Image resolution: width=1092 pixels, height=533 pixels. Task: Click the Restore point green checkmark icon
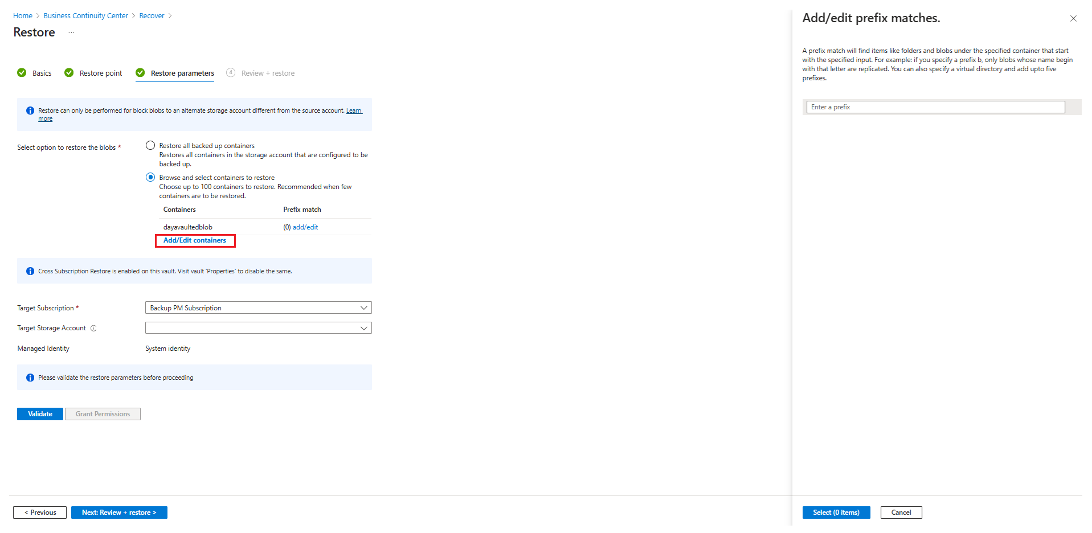coord(69,73)
